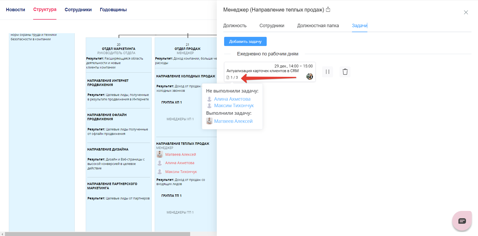The height and width of the screenshot is (236, 478).
Task: Click the avatar next to Алина Ахметова in chart
Action: (x=160, y=163)
